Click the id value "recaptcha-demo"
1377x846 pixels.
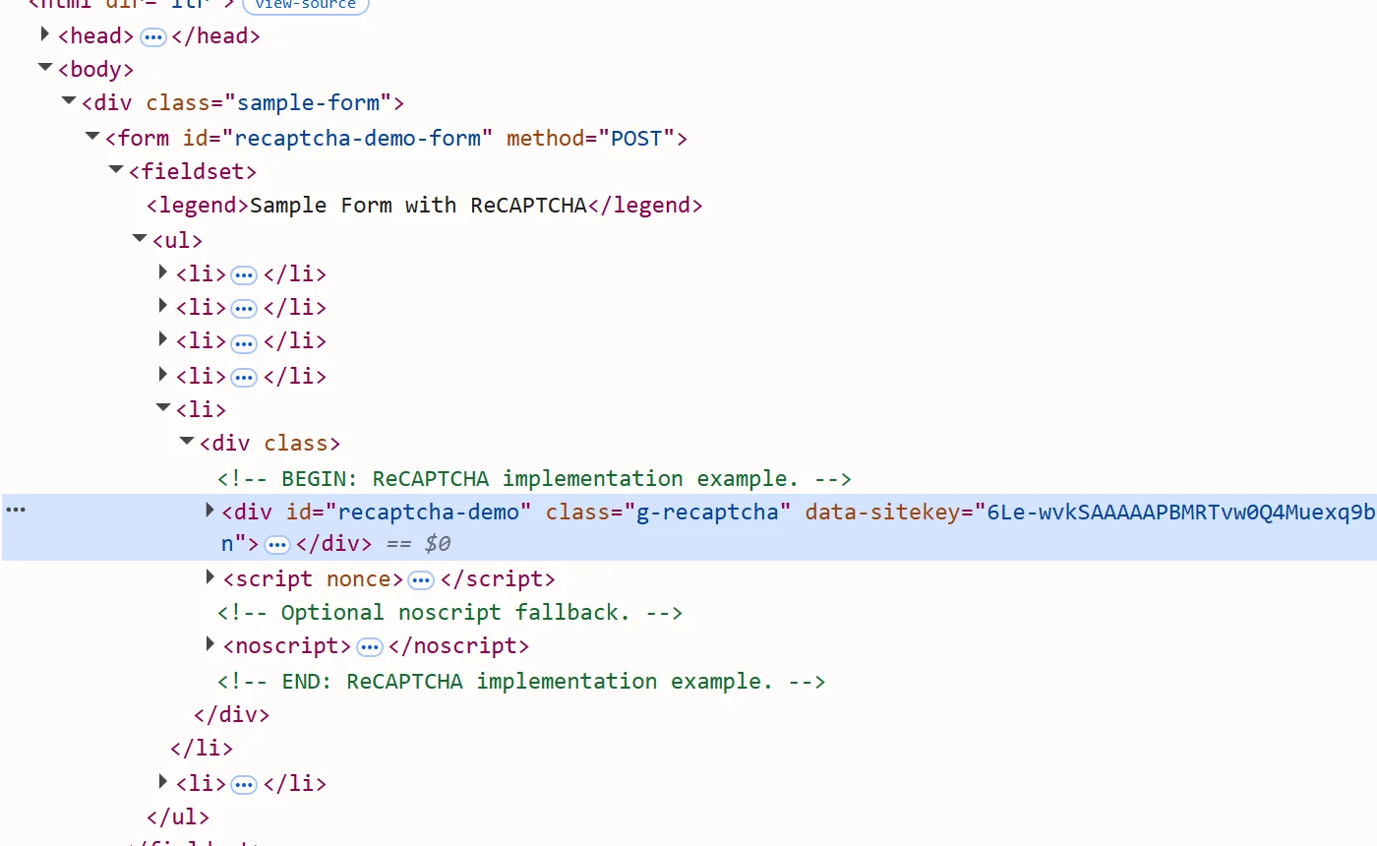click(429, 513)
